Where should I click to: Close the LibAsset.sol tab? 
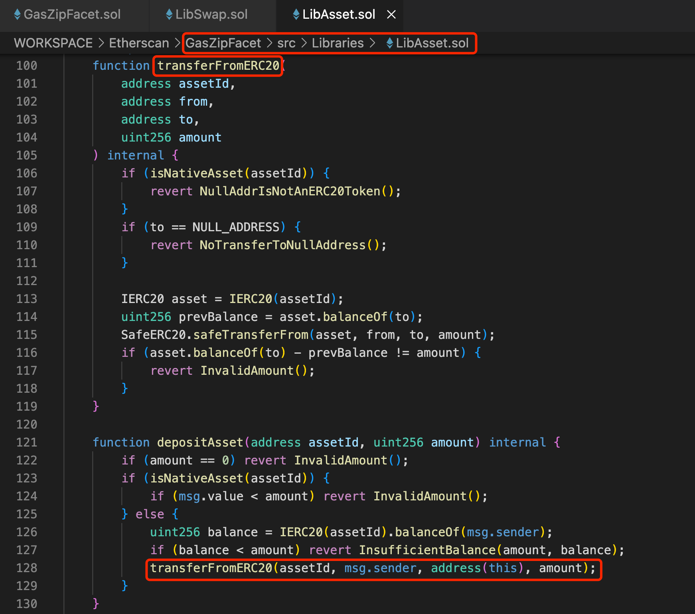point(391,15)
